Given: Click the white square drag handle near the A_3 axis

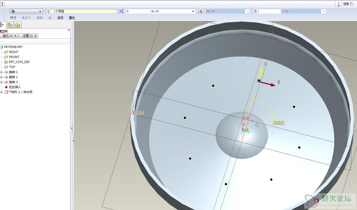Looking at the screenshot, I should 257,125.
